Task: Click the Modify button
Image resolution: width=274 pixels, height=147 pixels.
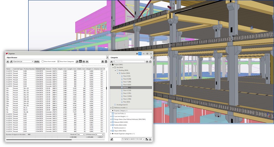Action: 37,61
